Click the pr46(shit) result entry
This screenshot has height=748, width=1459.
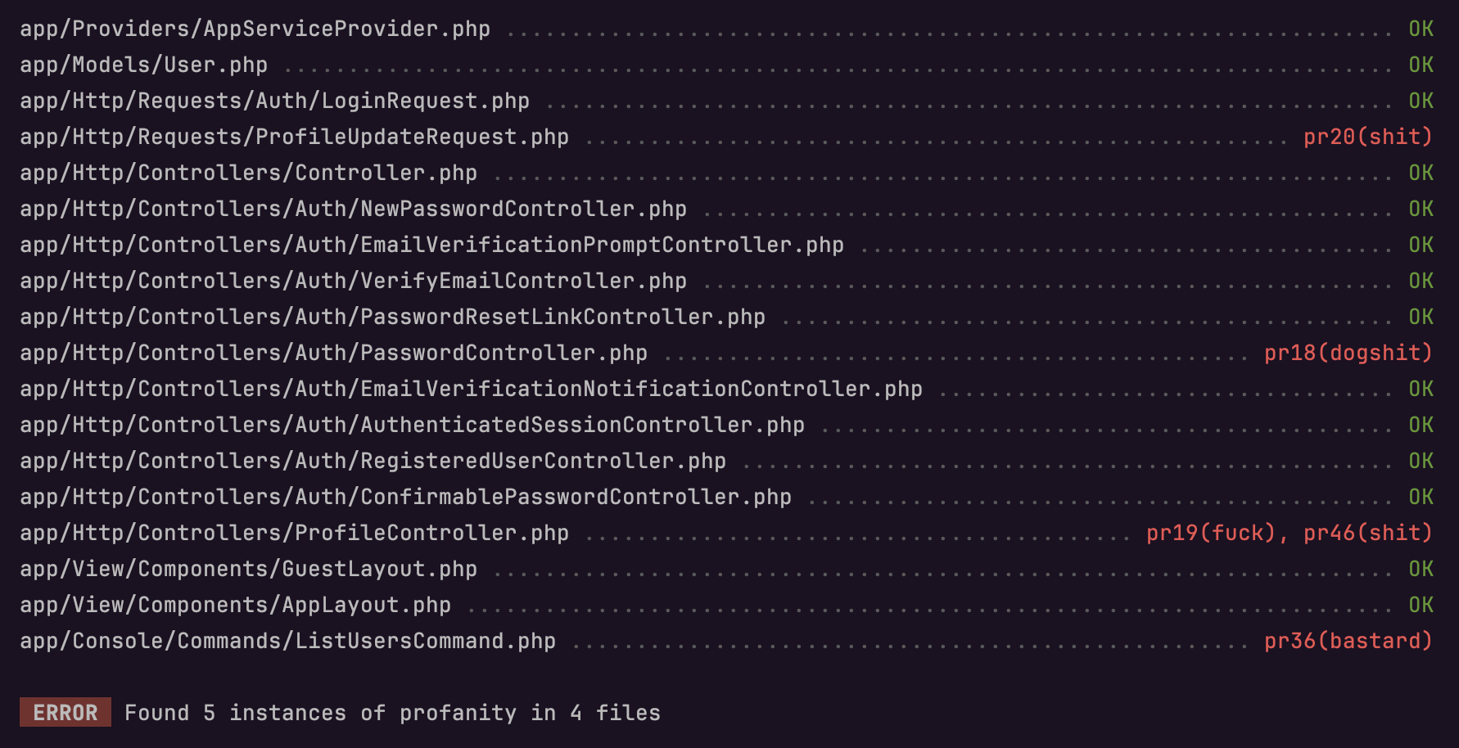[1367, 533]
